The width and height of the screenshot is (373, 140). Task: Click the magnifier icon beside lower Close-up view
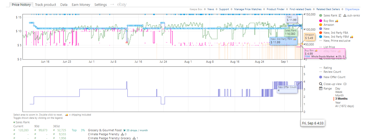click(321, 84)
